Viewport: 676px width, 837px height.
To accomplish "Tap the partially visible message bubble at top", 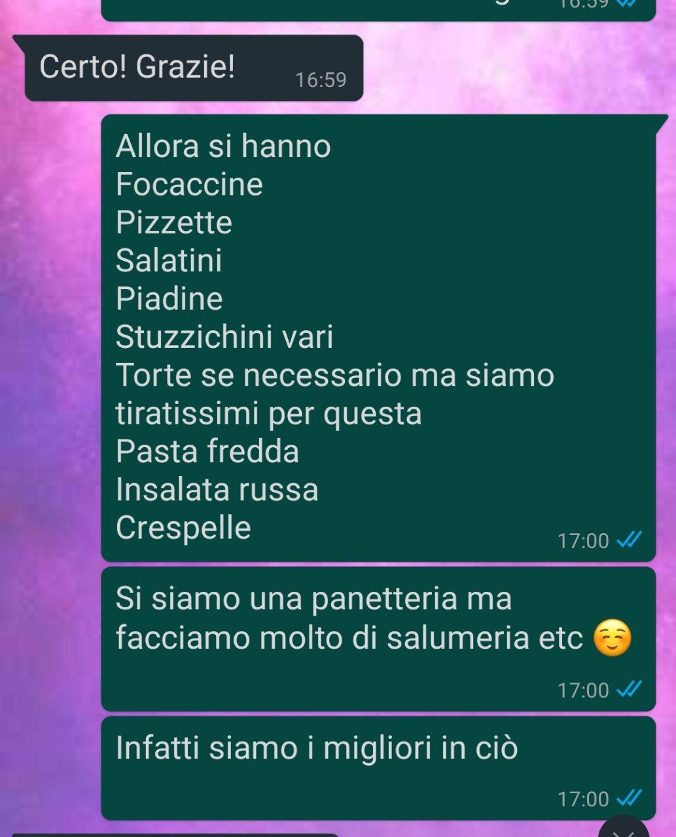I will point(378,10).
